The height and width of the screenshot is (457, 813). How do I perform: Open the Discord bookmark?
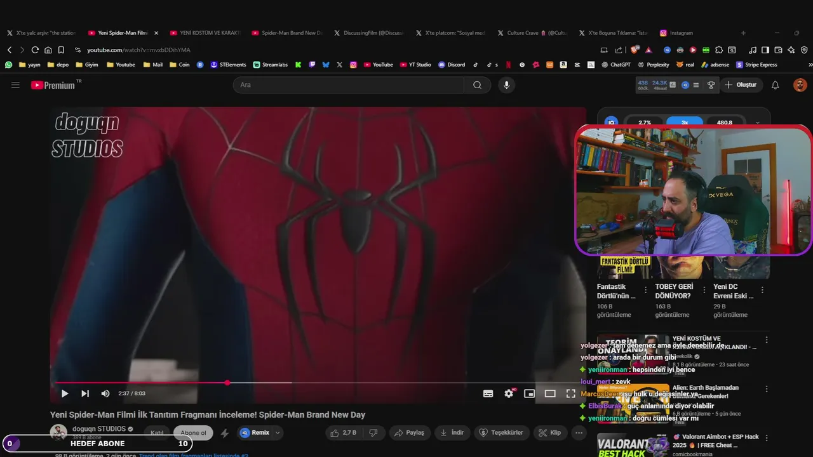pyautogui.click(x=452, y=64)
